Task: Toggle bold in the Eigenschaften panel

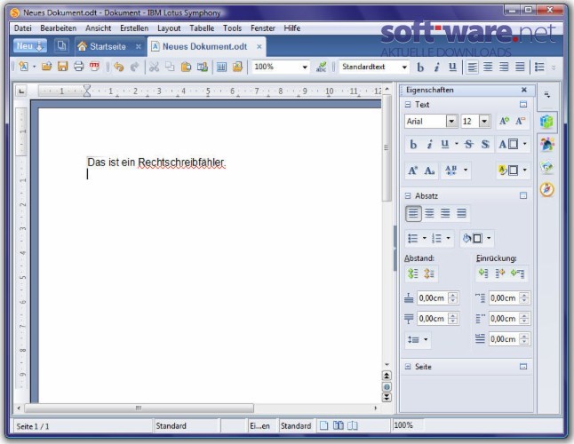Action: click(413, 145)
